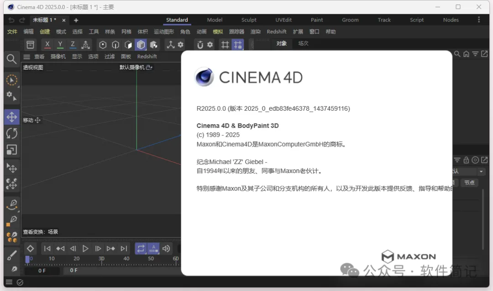Open the viewport hamburger menu
The width and height of the screenshot is (493, 291).
point(27,56)
